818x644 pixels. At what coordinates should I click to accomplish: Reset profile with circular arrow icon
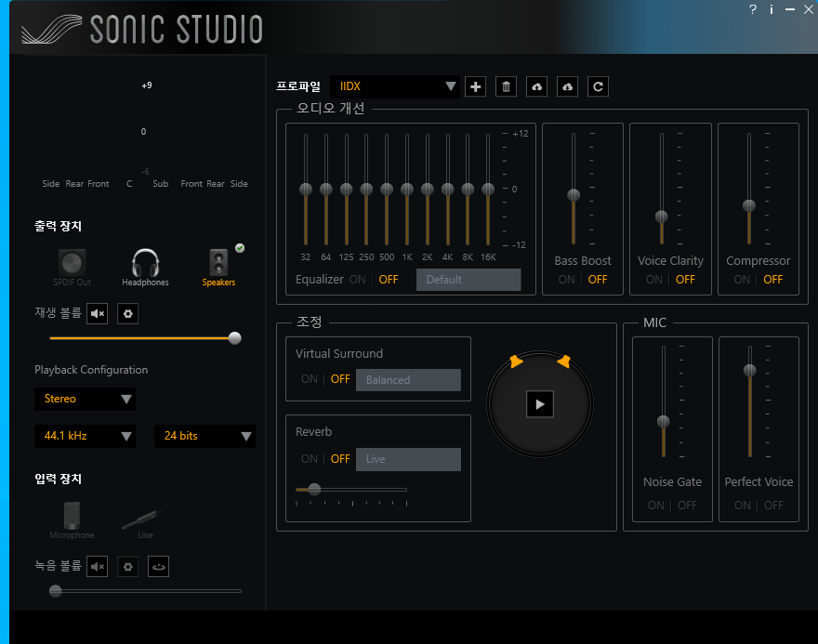coord(598,86)
